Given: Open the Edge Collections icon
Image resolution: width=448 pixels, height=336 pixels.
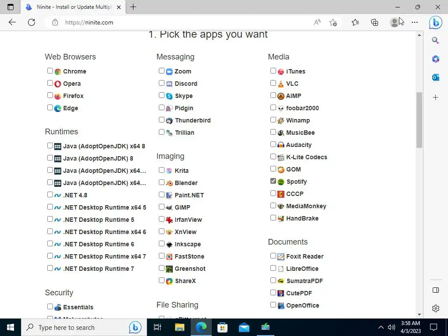Looking at the screenshot, I should point(374,22).
